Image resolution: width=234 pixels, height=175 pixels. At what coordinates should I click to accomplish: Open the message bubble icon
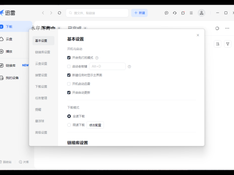tap(166, 13)
